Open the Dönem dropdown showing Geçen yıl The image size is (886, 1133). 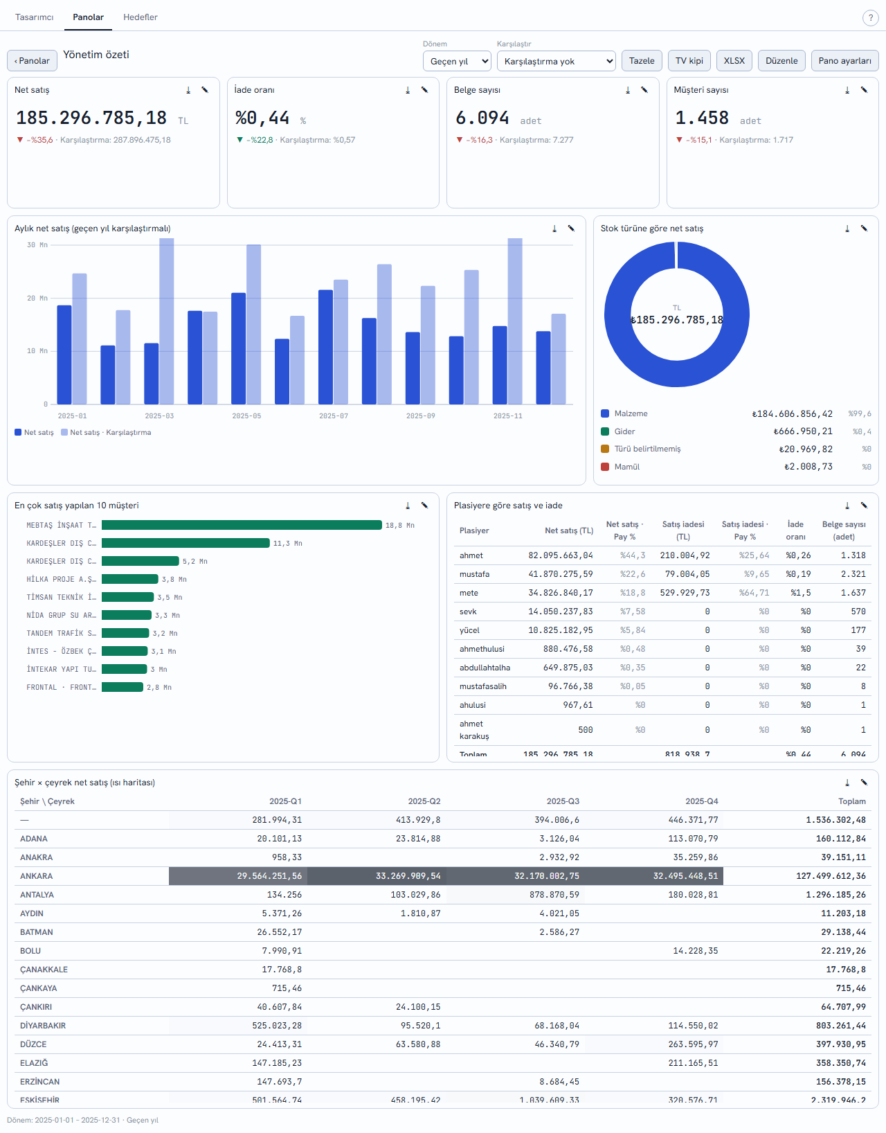pos(457,61)
